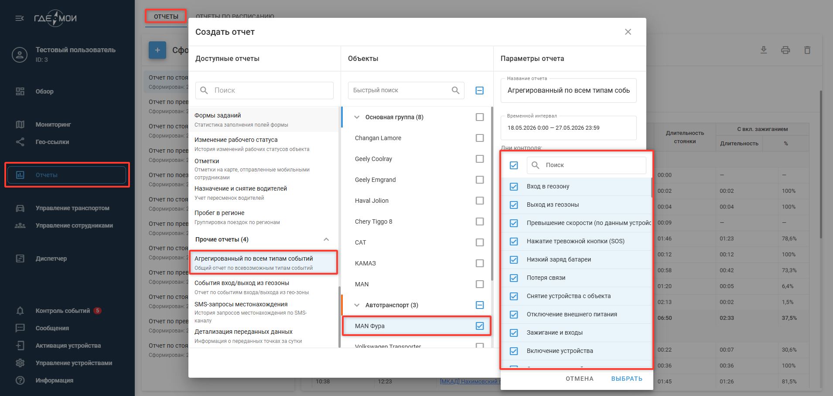Switch to the Отчеты tab

point(166,17)
